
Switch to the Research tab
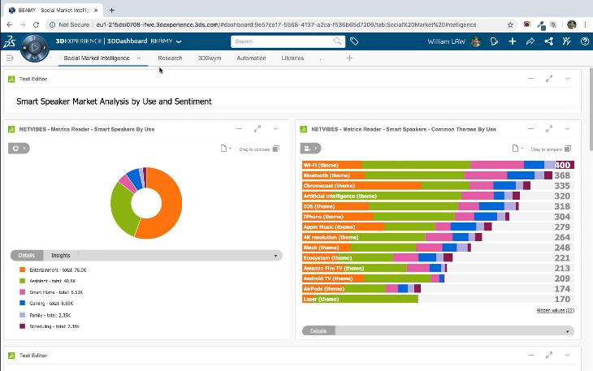tap(170, 58)
